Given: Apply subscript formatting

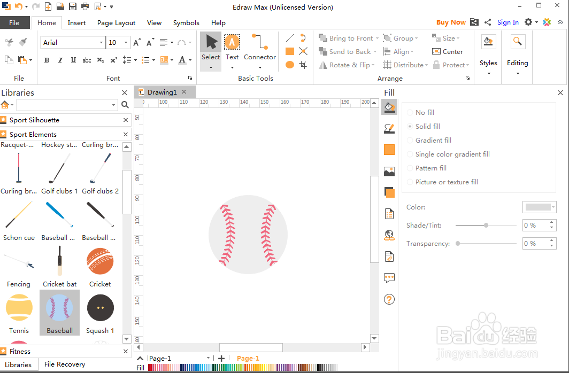Looking at the screenshot, I should (x=101, y=60).
